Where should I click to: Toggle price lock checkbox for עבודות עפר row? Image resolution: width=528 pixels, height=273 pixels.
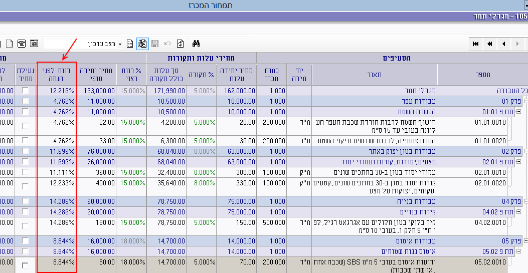[x=25, y=101]
